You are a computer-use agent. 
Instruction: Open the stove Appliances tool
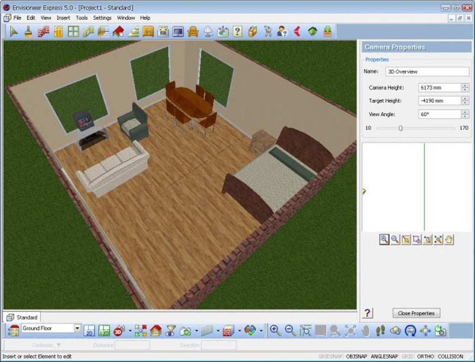coord(163,31)
